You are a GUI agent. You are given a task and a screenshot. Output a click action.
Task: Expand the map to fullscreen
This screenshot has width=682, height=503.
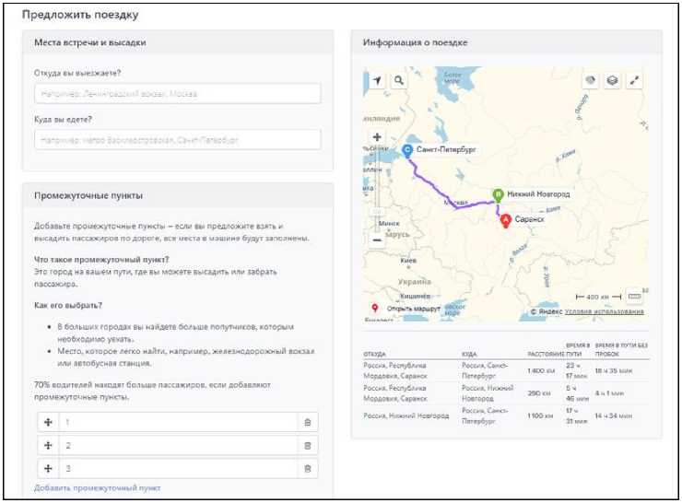coord(634,81)
